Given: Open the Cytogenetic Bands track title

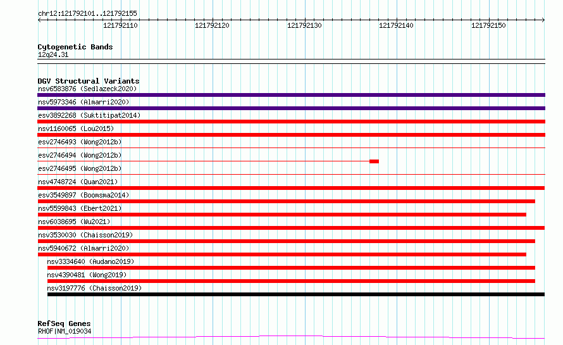Looking at the screenshot, I should point(75,47).
